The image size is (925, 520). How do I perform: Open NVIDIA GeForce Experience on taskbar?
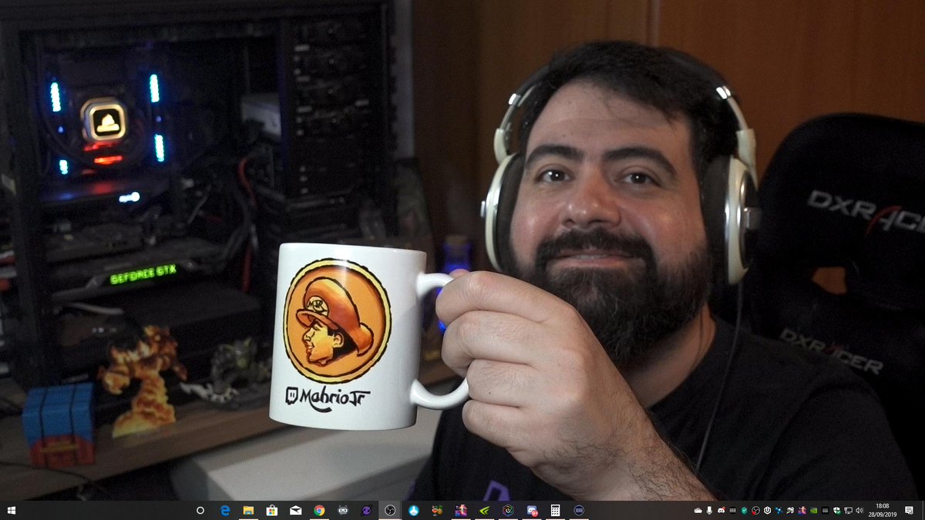coord(484,510)
